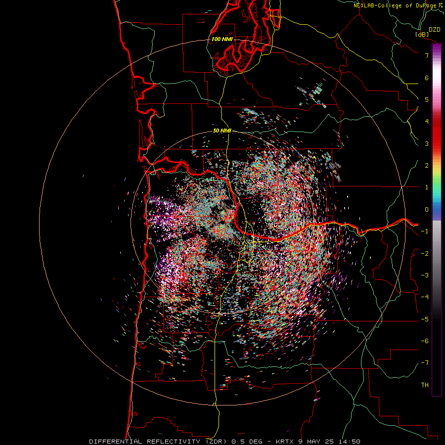Screen dimensions: 445x445
Task: Click the -1 dB value on the color scale
Action: [x=425, y=231]
